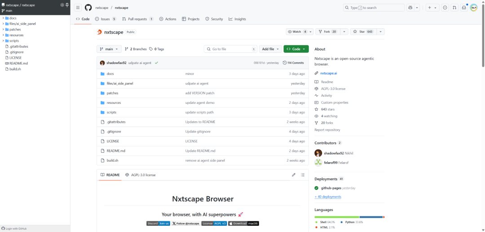The width and height of the screenshot is (485, 232).
Task: Open the nxtscape.ai website link
Action: click(x=328, y=73)
